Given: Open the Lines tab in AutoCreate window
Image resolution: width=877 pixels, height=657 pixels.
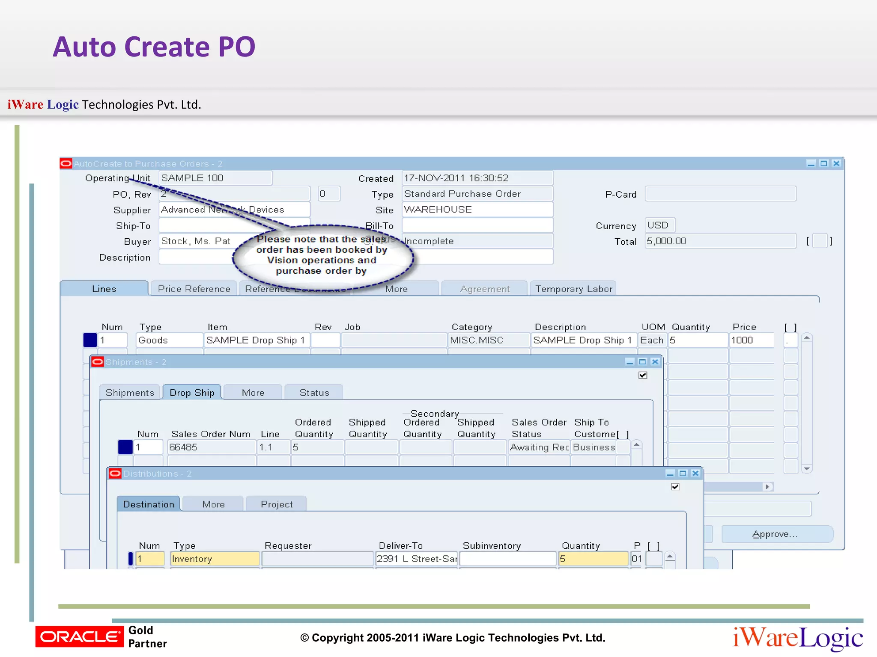Looking at the screenshot, I should click(x=104, y=289).
